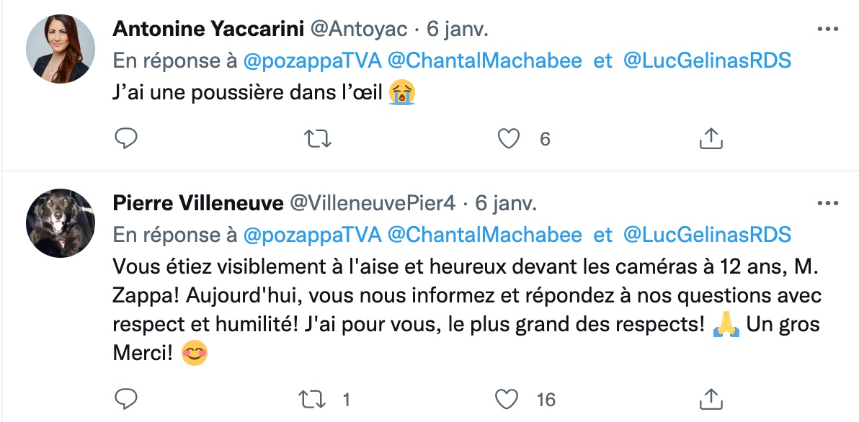
Task: Share Antonine Yaccarini's tweet
Action: click(x=711, y=139)
